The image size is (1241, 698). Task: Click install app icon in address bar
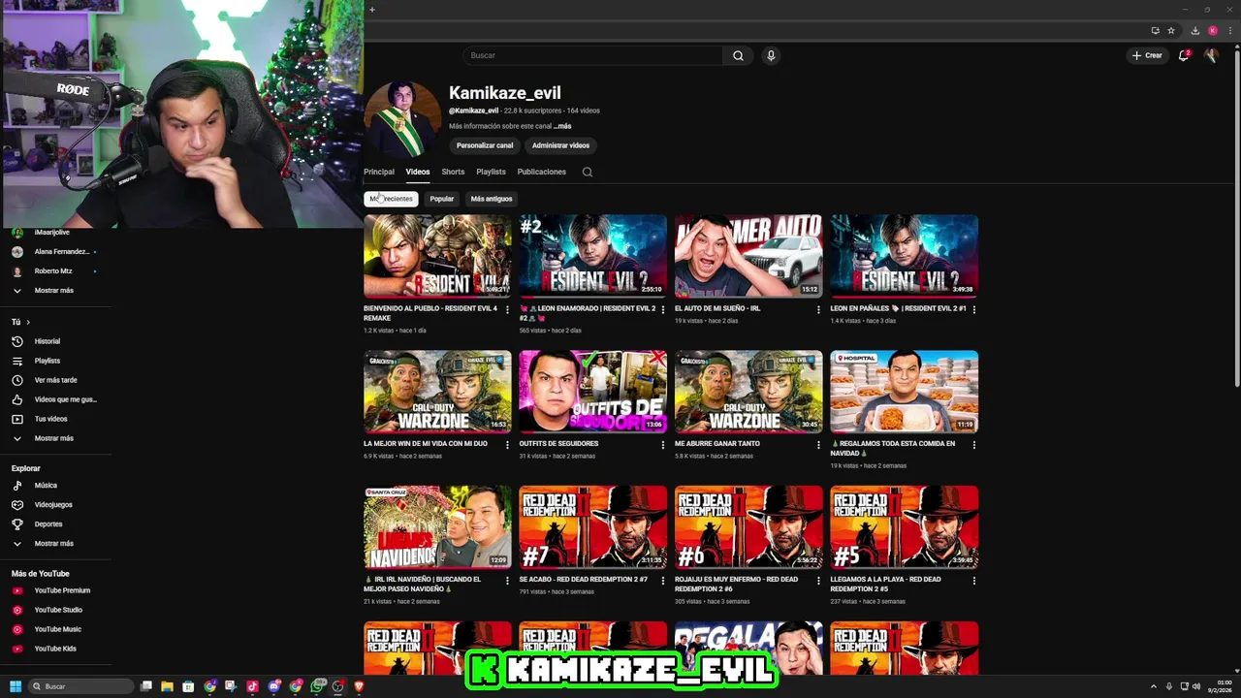tap(1155, 30)
